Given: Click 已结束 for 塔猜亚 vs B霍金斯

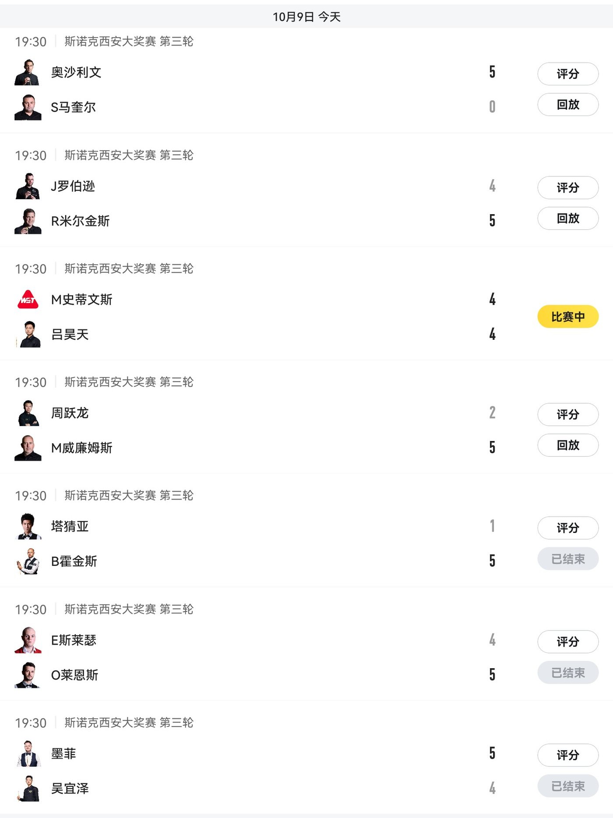Looking at the screenshot, I should tap(567, 559).
